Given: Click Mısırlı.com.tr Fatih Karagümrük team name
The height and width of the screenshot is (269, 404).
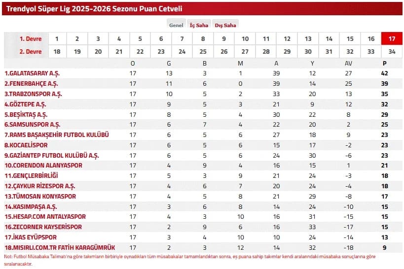Looking at the screenshot, I should (60, 247).
